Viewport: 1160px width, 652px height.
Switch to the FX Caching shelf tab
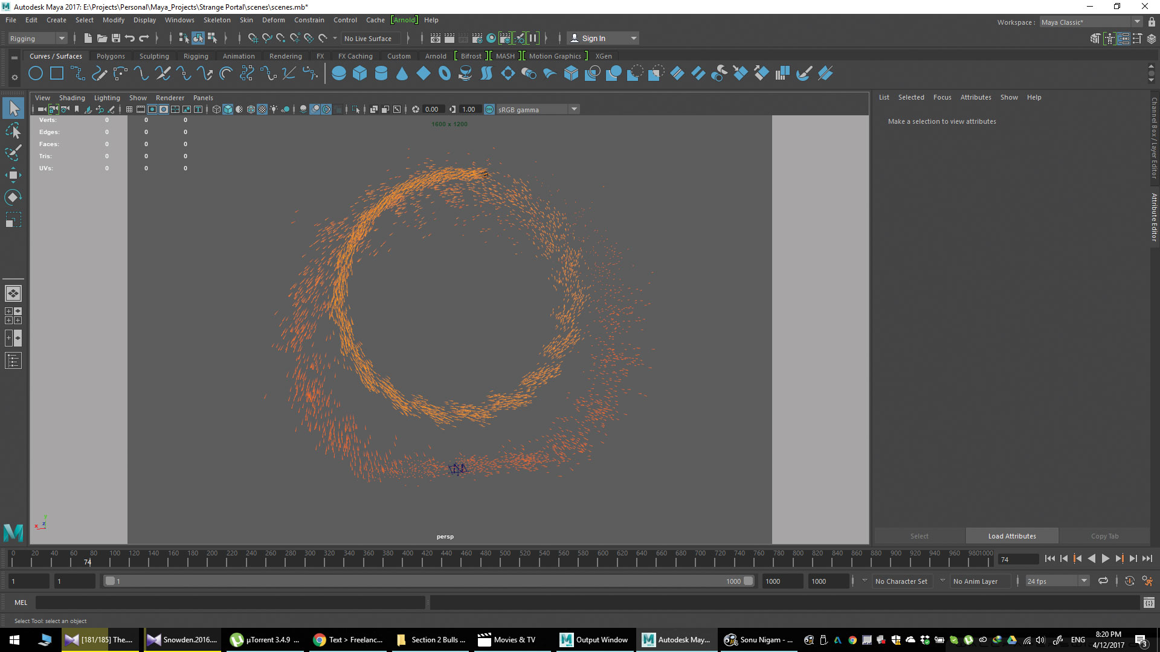pyautogui.click(x=355, y=56)
